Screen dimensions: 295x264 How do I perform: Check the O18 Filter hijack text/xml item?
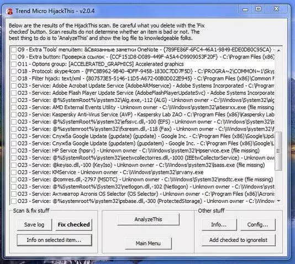point(14,79)
